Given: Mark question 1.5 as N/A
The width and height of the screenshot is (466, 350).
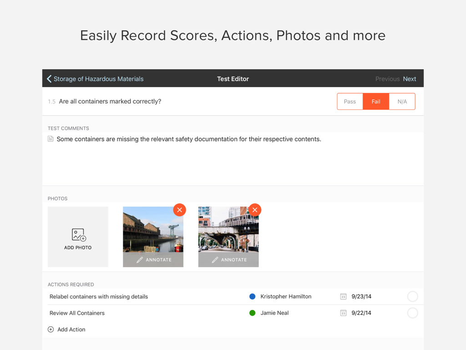Looking at the screenshot, I should click(x=402, y=101).
